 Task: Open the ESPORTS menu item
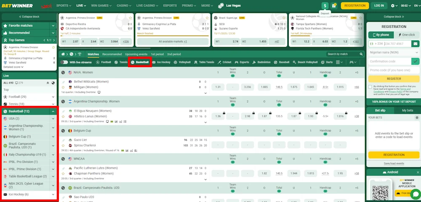click(x=170, y=5)
